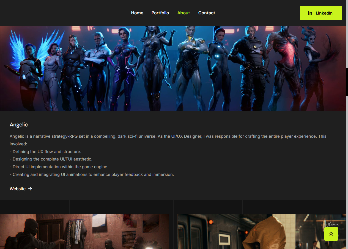Open the Contact page
Image resolution: width=348 pixels, height=249 pixels.
pyautogui.click(x=207, y=13)
